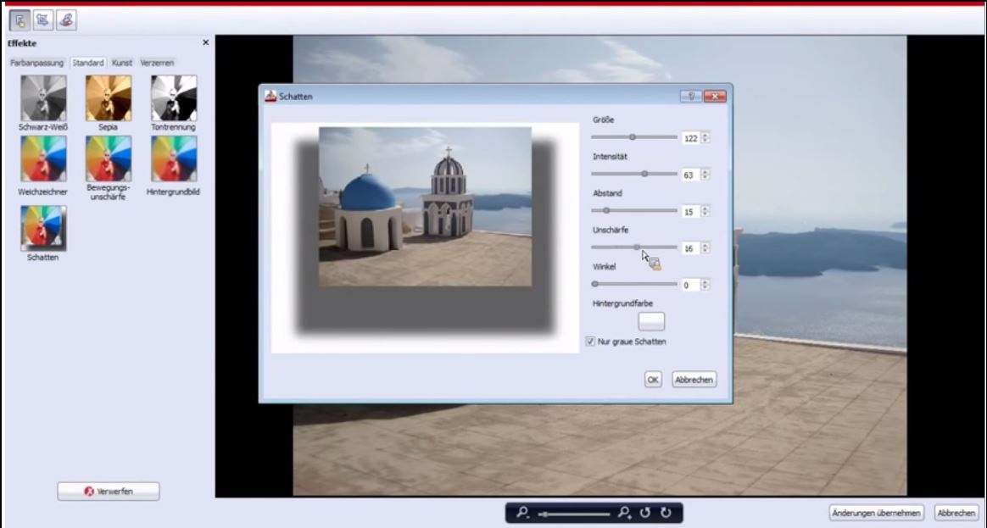Rotate image clockwise
This screenshot has height=528, width=987.
click(666, 513)
